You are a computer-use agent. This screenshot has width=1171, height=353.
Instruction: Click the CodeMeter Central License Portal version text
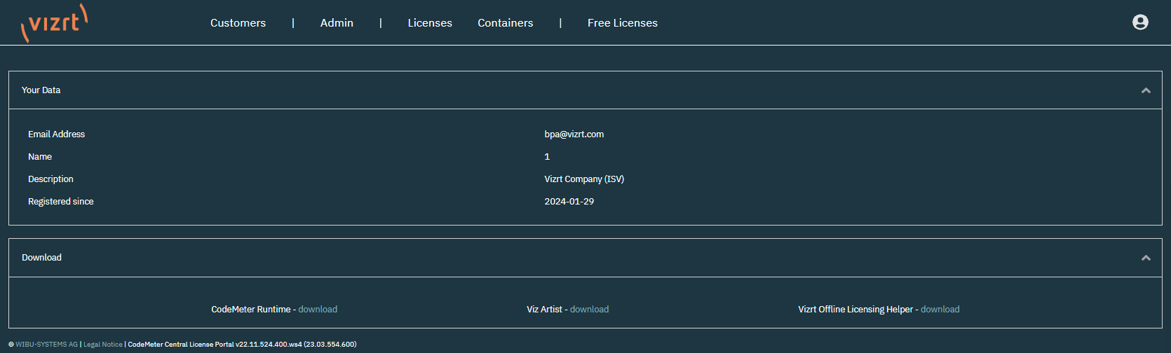[242, 345]
